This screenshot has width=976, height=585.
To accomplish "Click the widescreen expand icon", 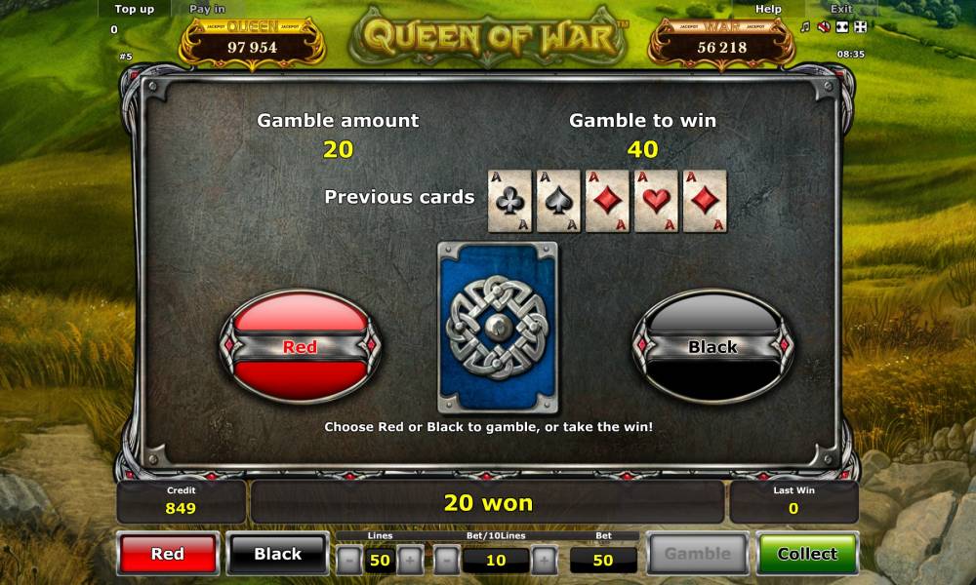I will 842,26.
